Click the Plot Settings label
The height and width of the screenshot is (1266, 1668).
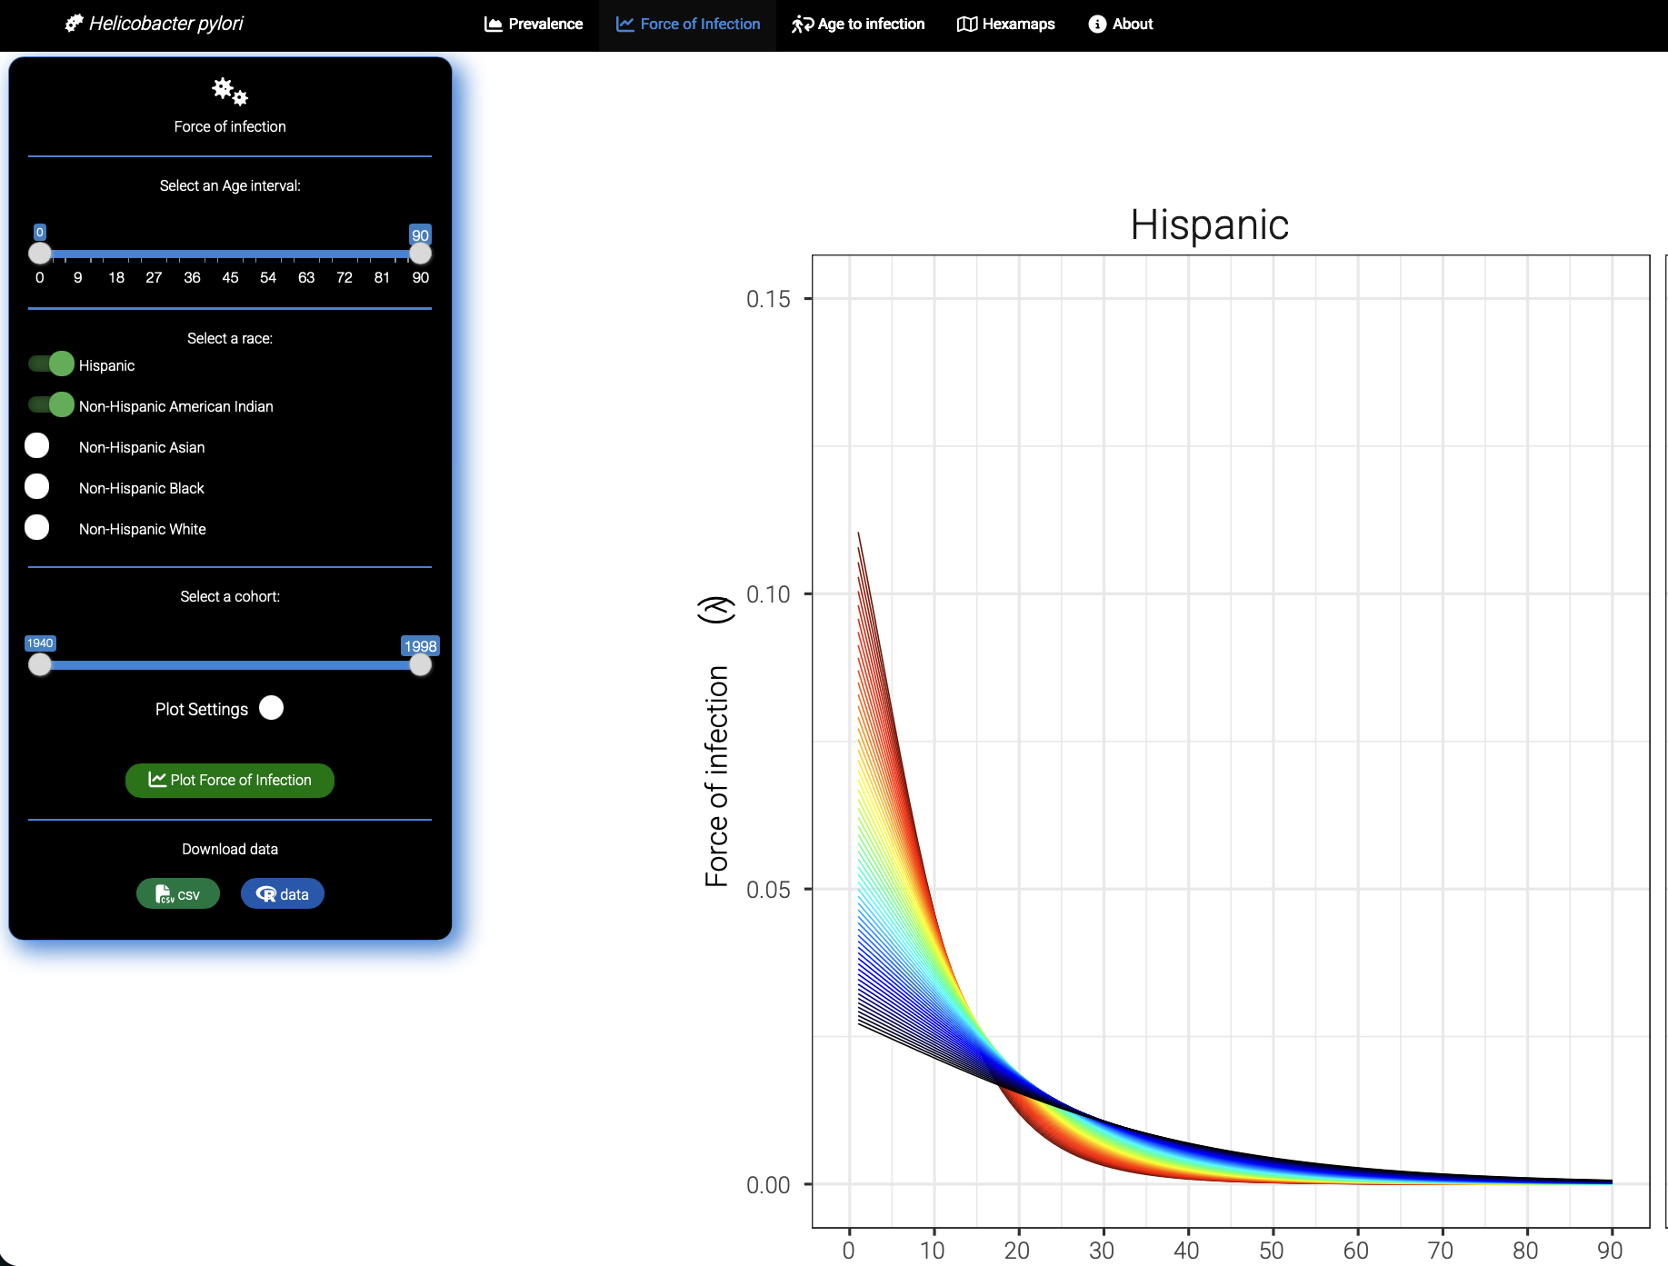pos(202,709)
